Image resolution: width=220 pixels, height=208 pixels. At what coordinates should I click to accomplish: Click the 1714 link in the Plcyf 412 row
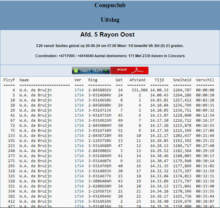pyautogui.click(x=79, y=201)
